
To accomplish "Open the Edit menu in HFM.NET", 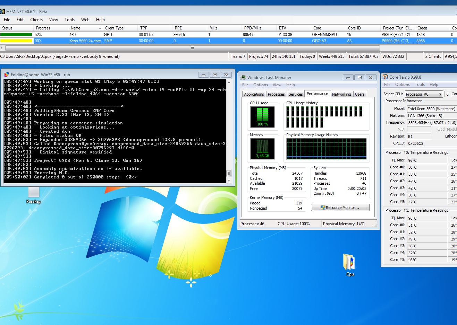I will pyautogui.click(x=20, y=20).
